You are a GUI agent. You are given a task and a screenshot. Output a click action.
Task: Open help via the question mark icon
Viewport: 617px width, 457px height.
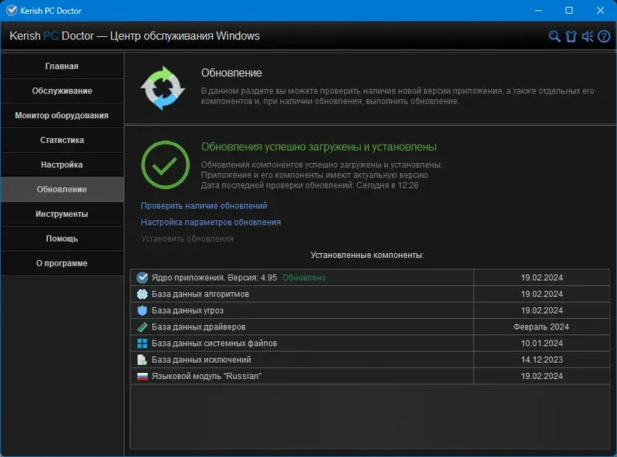tap(604, 36)
